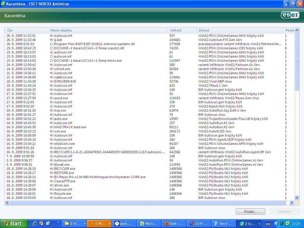Sort by the Dôvod column header

tap(240, 30)
